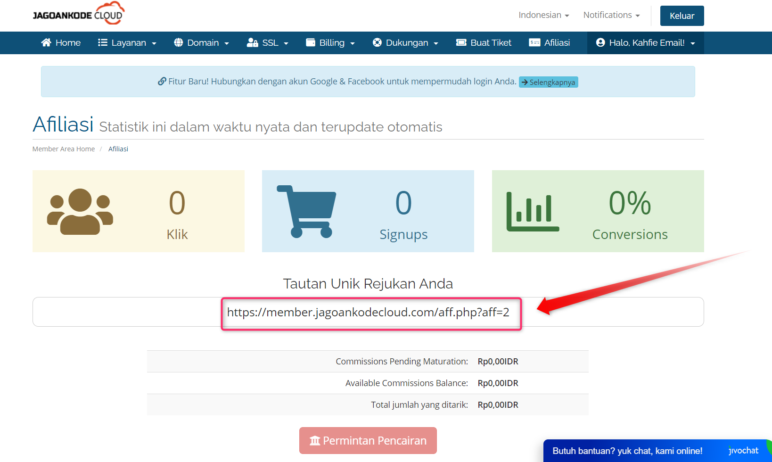Open the Billing menu item
Viewport: 772px width, 462px height.
(330, 42)
